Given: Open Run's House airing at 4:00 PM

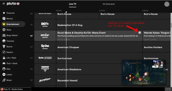Looking at the screenshot, I should [x=121, y=16].
